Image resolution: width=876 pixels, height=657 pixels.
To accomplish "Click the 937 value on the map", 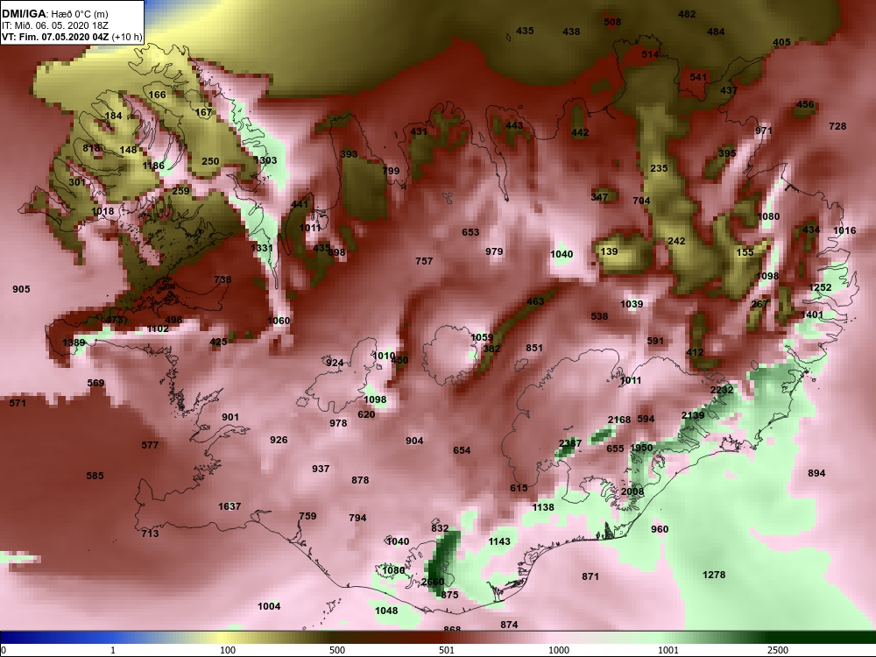I will pyautogui.click(x=321, y=470).
